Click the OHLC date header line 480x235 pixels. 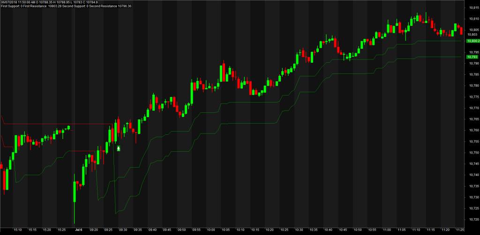click(x=49, y=2)
